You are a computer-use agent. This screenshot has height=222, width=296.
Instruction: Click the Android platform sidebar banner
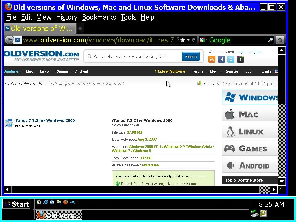[250, 165]
